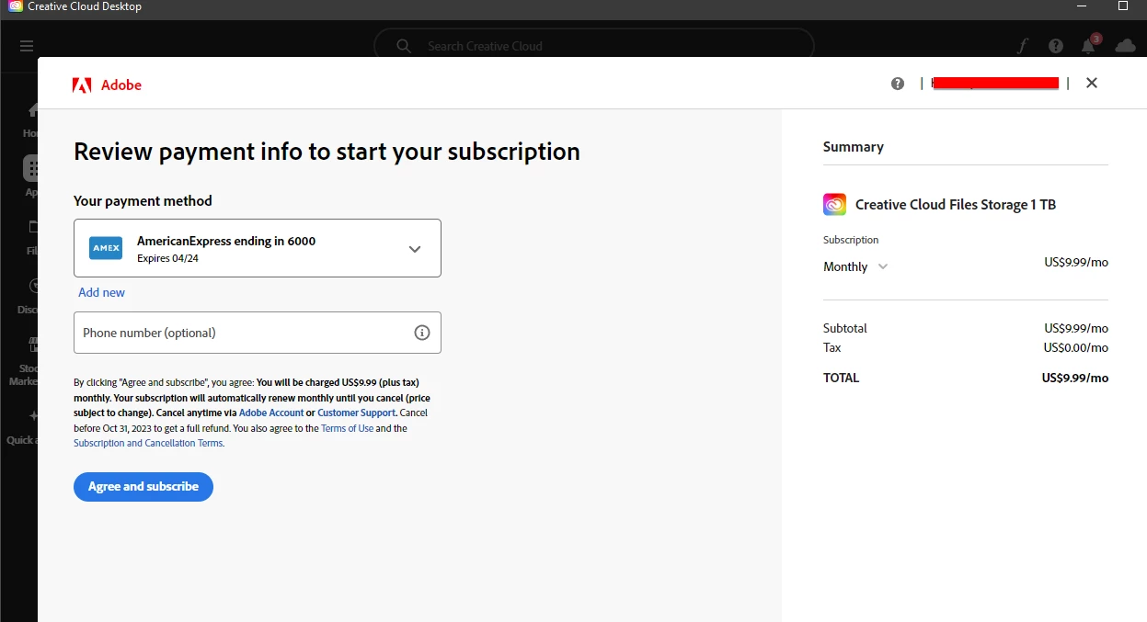Viewport: 1147px width, 622px height.
Task: Click the Files icon in sidebar
Action: click(x=33, y=227)
